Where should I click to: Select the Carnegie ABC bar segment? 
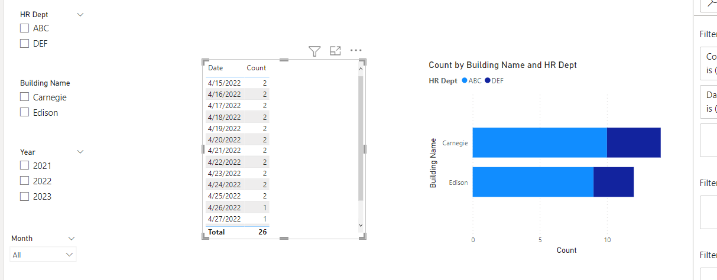pyautogui.click(x=540, y=142)
